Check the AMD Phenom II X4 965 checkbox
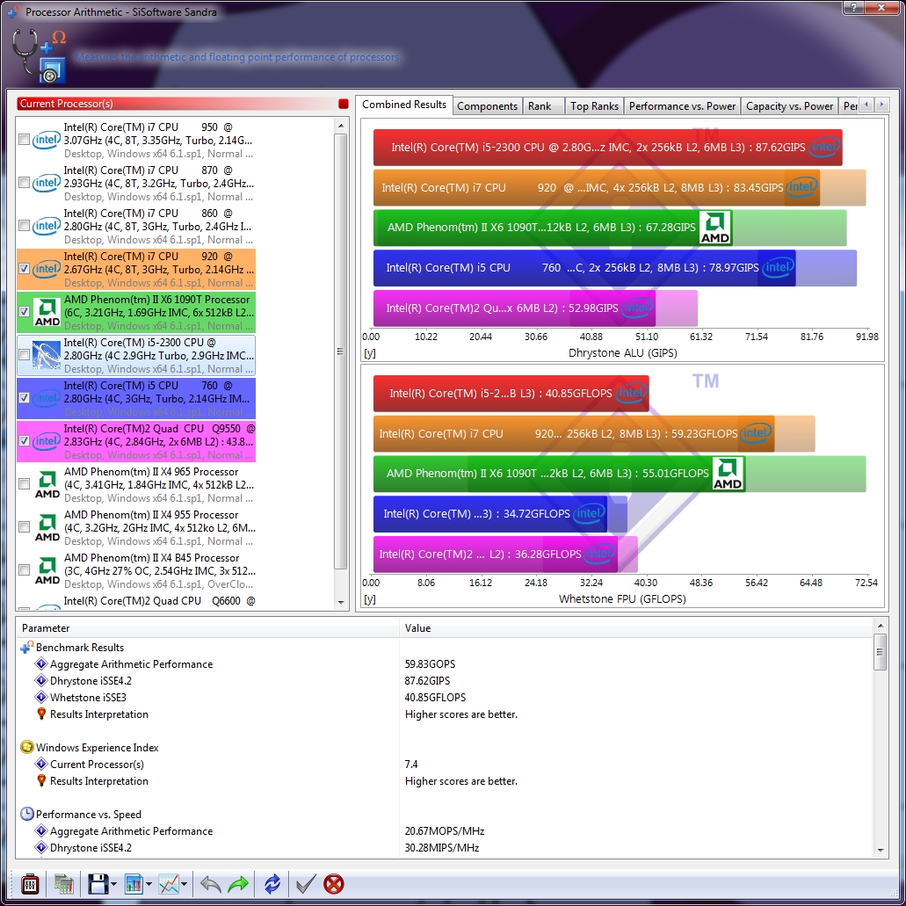 click(24, 484)
